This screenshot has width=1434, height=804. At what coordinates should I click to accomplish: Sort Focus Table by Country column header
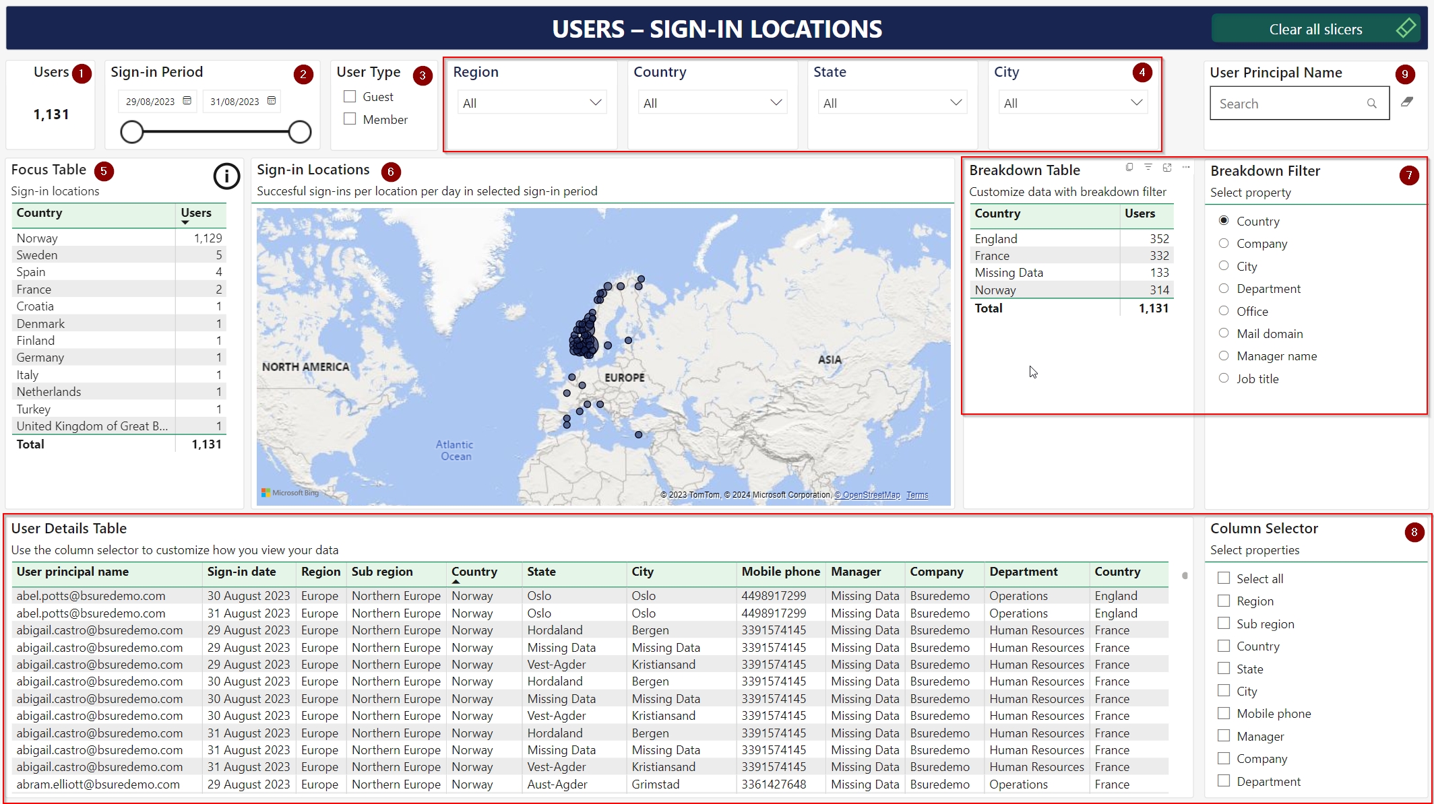coord(39,213)
